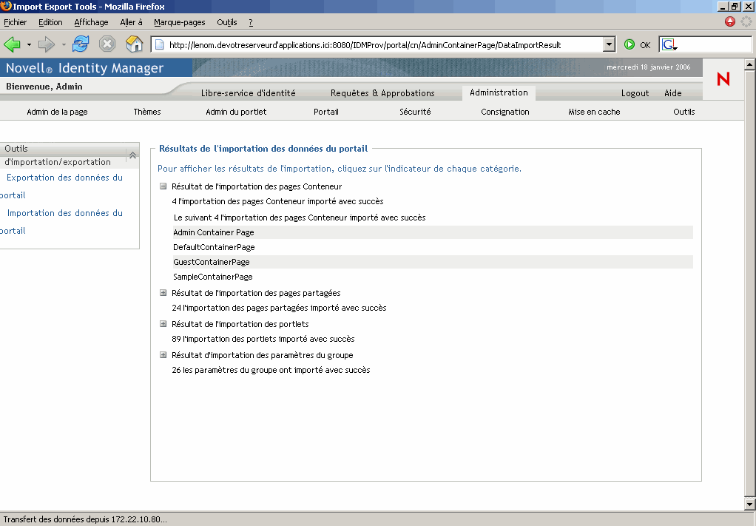
Task: Open the Outils menu in menu bar
Action: point(226,22)
